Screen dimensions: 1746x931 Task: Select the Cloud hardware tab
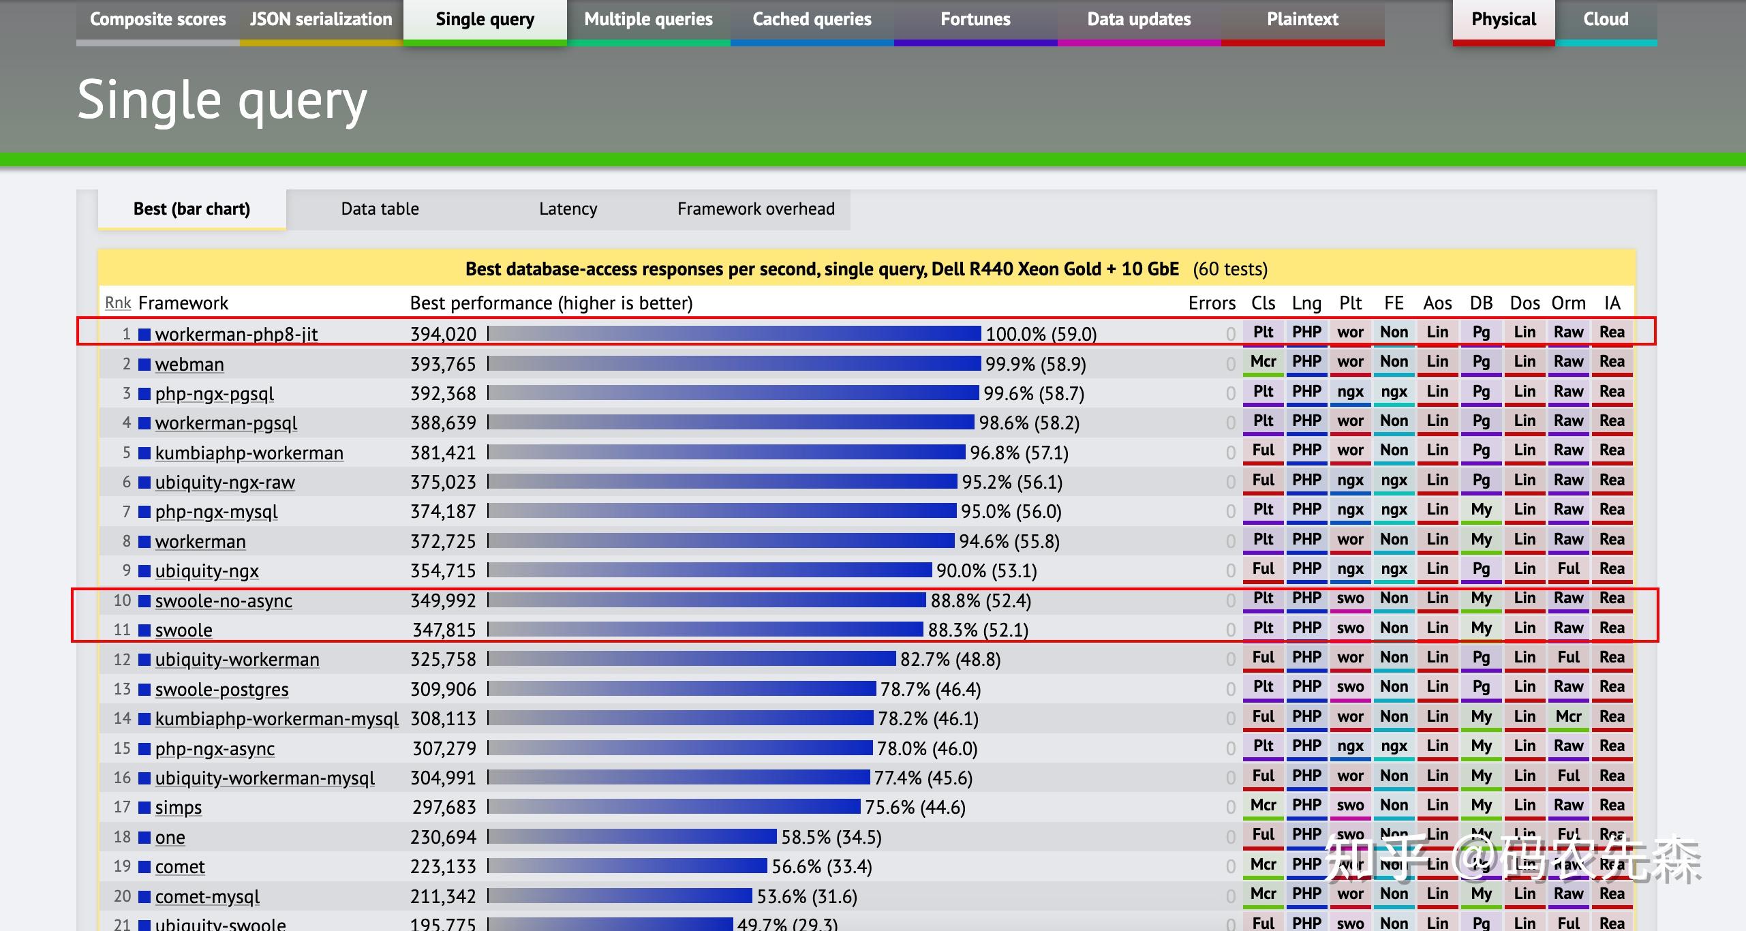[x=1606, y=20]
